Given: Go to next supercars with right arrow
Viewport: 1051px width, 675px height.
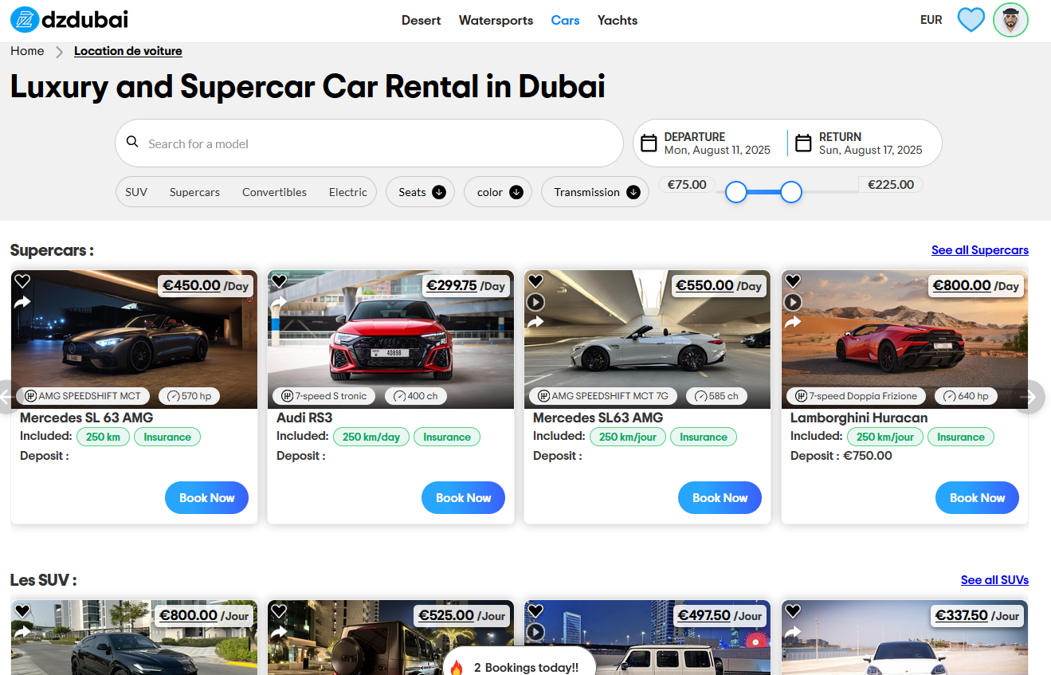Looking at the screenshot, I should click(x=1029, y=396).
